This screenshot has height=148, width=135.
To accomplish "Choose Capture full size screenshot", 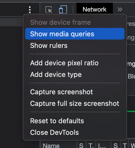I will (x=75, y=103).
